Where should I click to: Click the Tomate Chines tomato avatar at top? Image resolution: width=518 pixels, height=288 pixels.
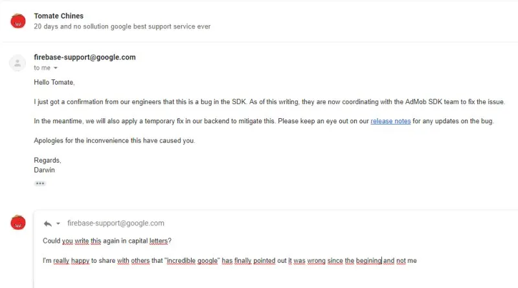[18, 21]
